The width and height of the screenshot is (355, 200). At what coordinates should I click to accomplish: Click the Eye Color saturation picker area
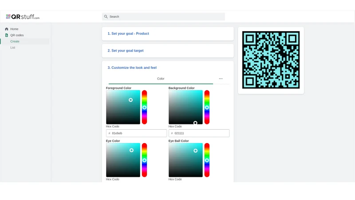[123, 160]
